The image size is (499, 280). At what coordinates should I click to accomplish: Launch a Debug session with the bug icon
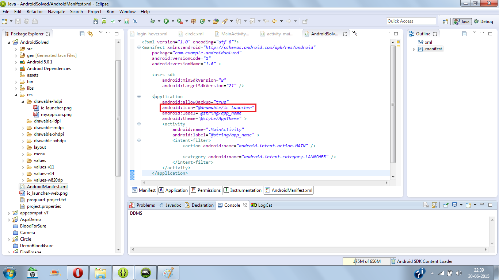(x=153, y=21)
